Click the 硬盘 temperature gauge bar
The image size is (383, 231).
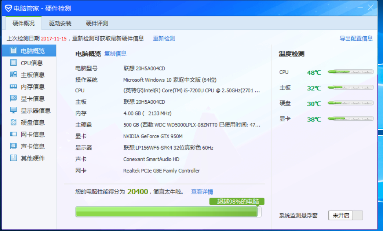pyautogui.click(x=350, y=103)
